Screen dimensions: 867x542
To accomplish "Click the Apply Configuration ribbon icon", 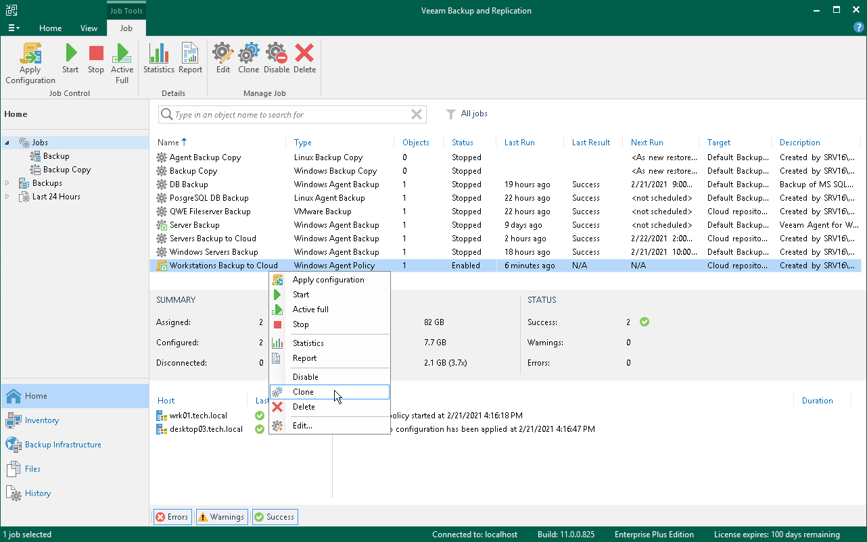I will coord(30,63).
